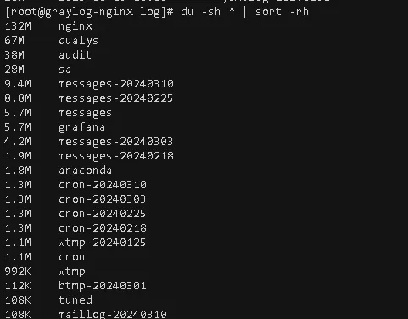Select the messages-20240303 entry

tap(115, 142)
